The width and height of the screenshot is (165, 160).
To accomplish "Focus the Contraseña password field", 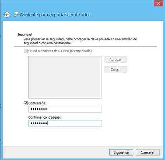I will (x=65, y=109).
